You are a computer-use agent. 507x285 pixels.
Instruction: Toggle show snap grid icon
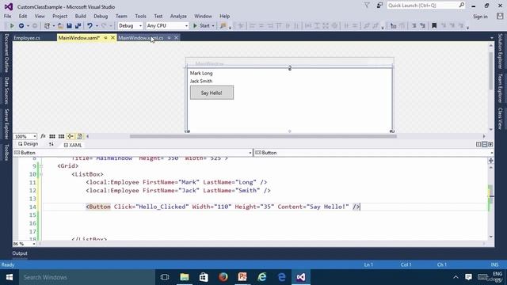52,136
